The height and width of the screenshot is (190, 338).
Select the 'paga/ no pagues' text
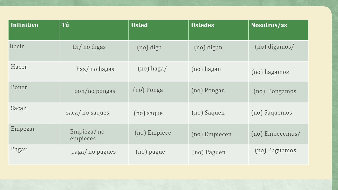(x=93, y=152)
